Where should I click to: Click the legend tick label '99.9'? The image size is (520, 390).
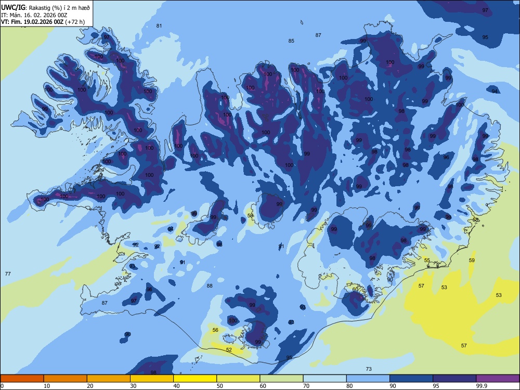481,386
